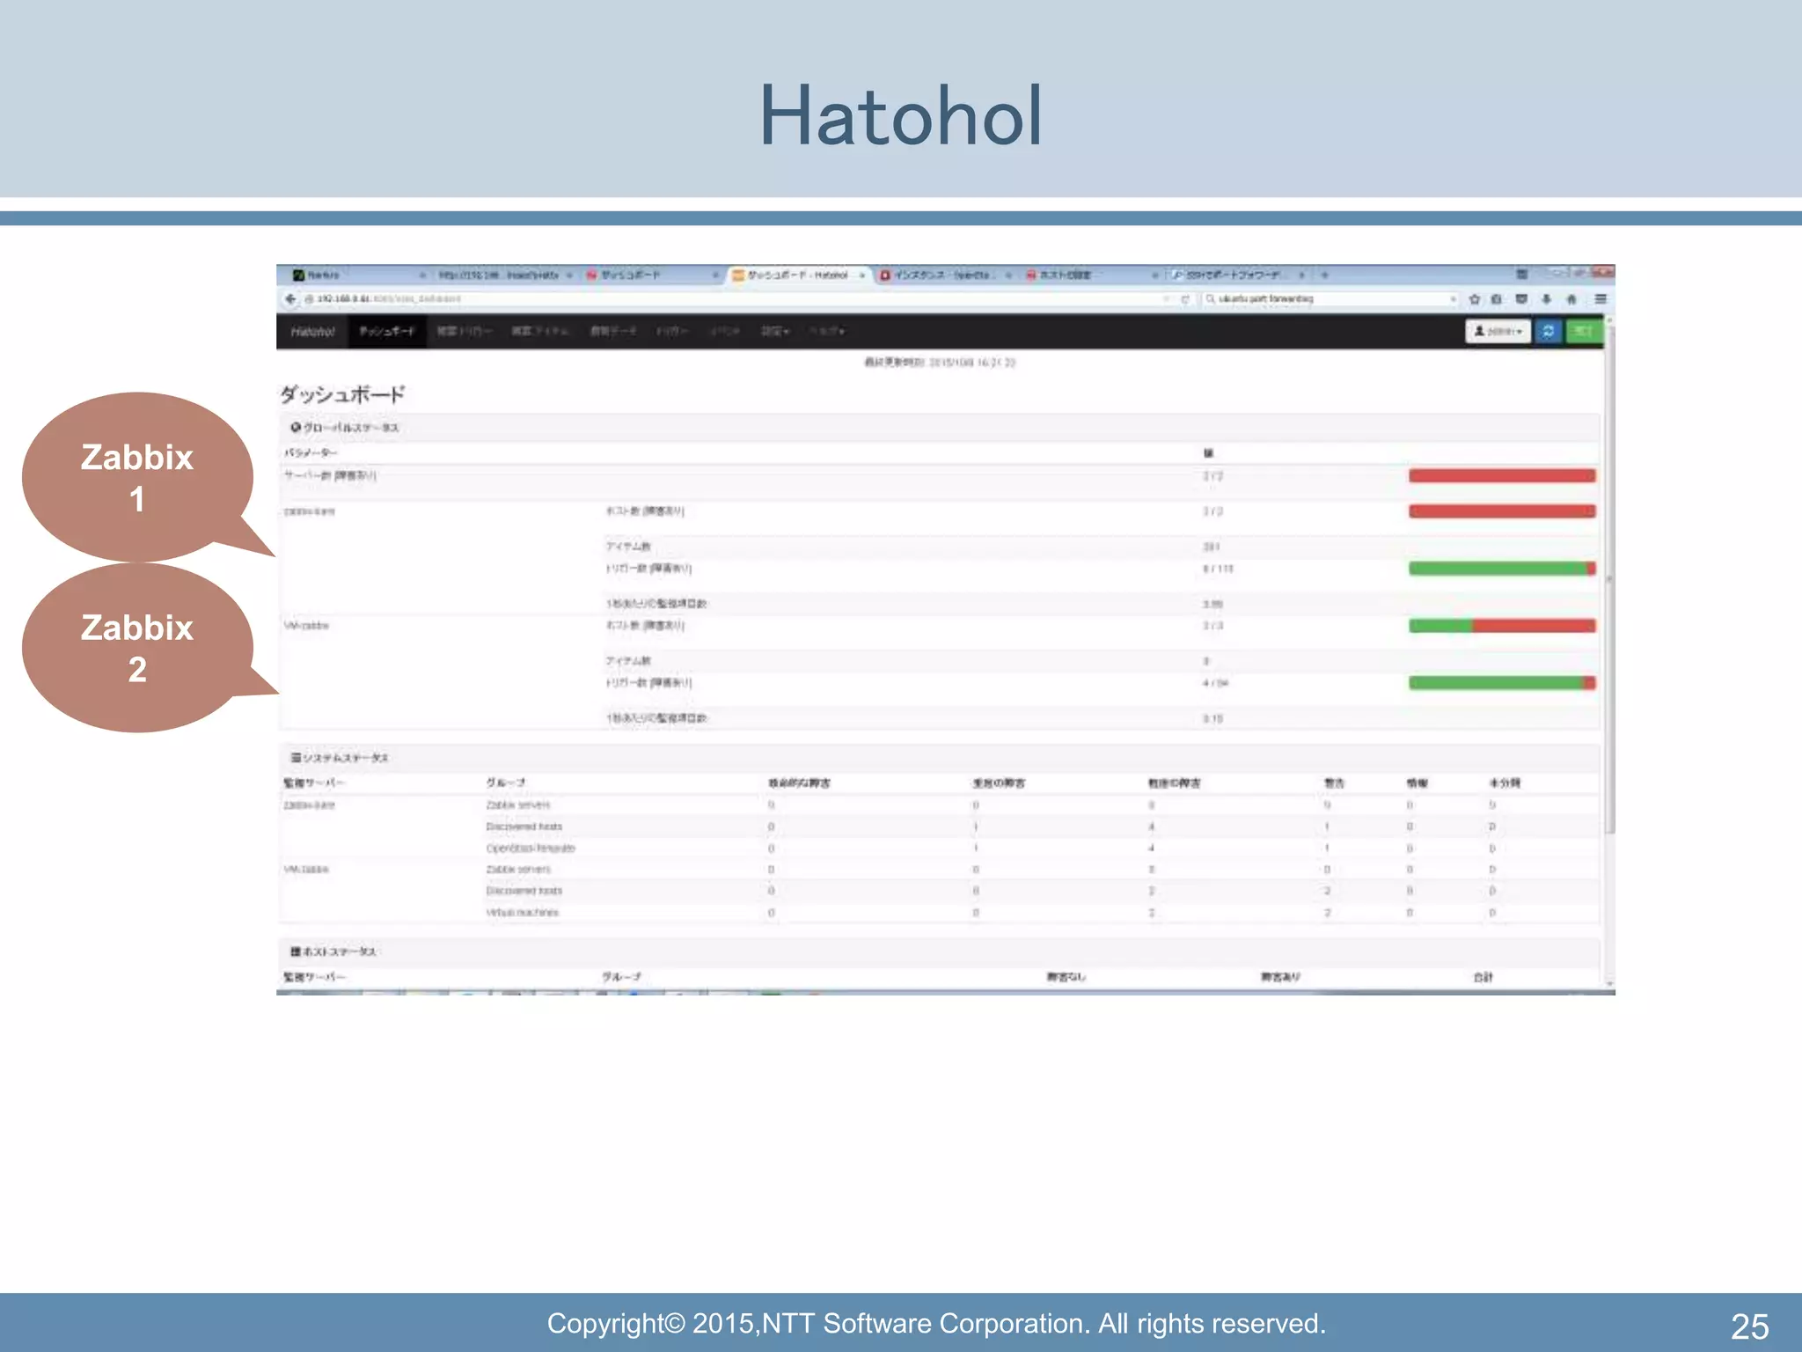
Task: Click the システムステータス panel header
Action: [x=939, y=758]
